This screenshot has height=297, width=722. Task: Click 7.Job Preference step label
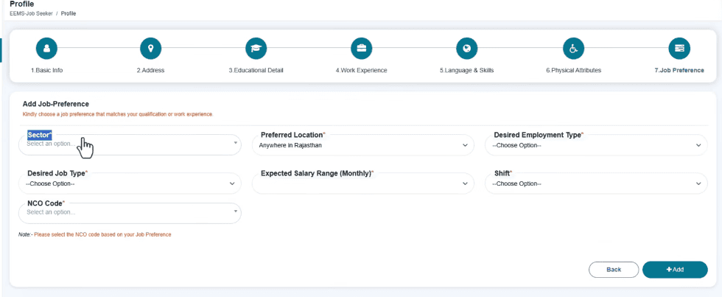[x=679, y=71]
